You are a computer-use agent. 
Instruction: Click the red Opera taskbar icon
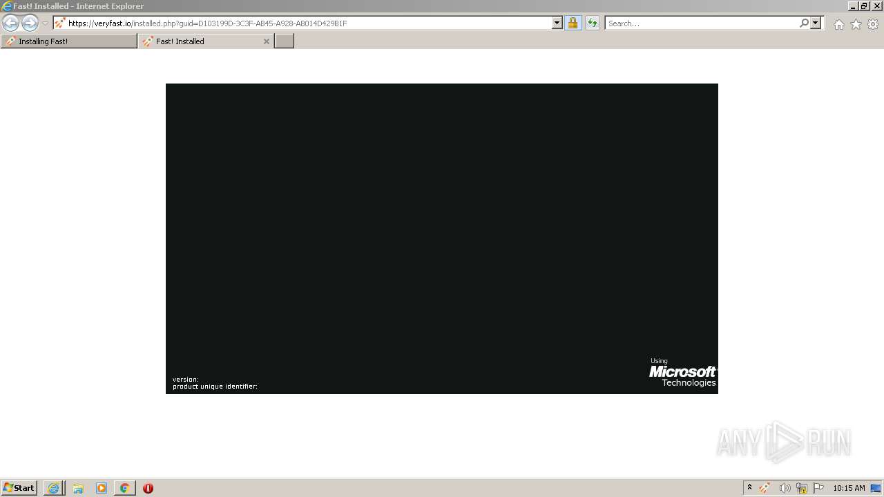pyautogui.click(x=148, y=488)
